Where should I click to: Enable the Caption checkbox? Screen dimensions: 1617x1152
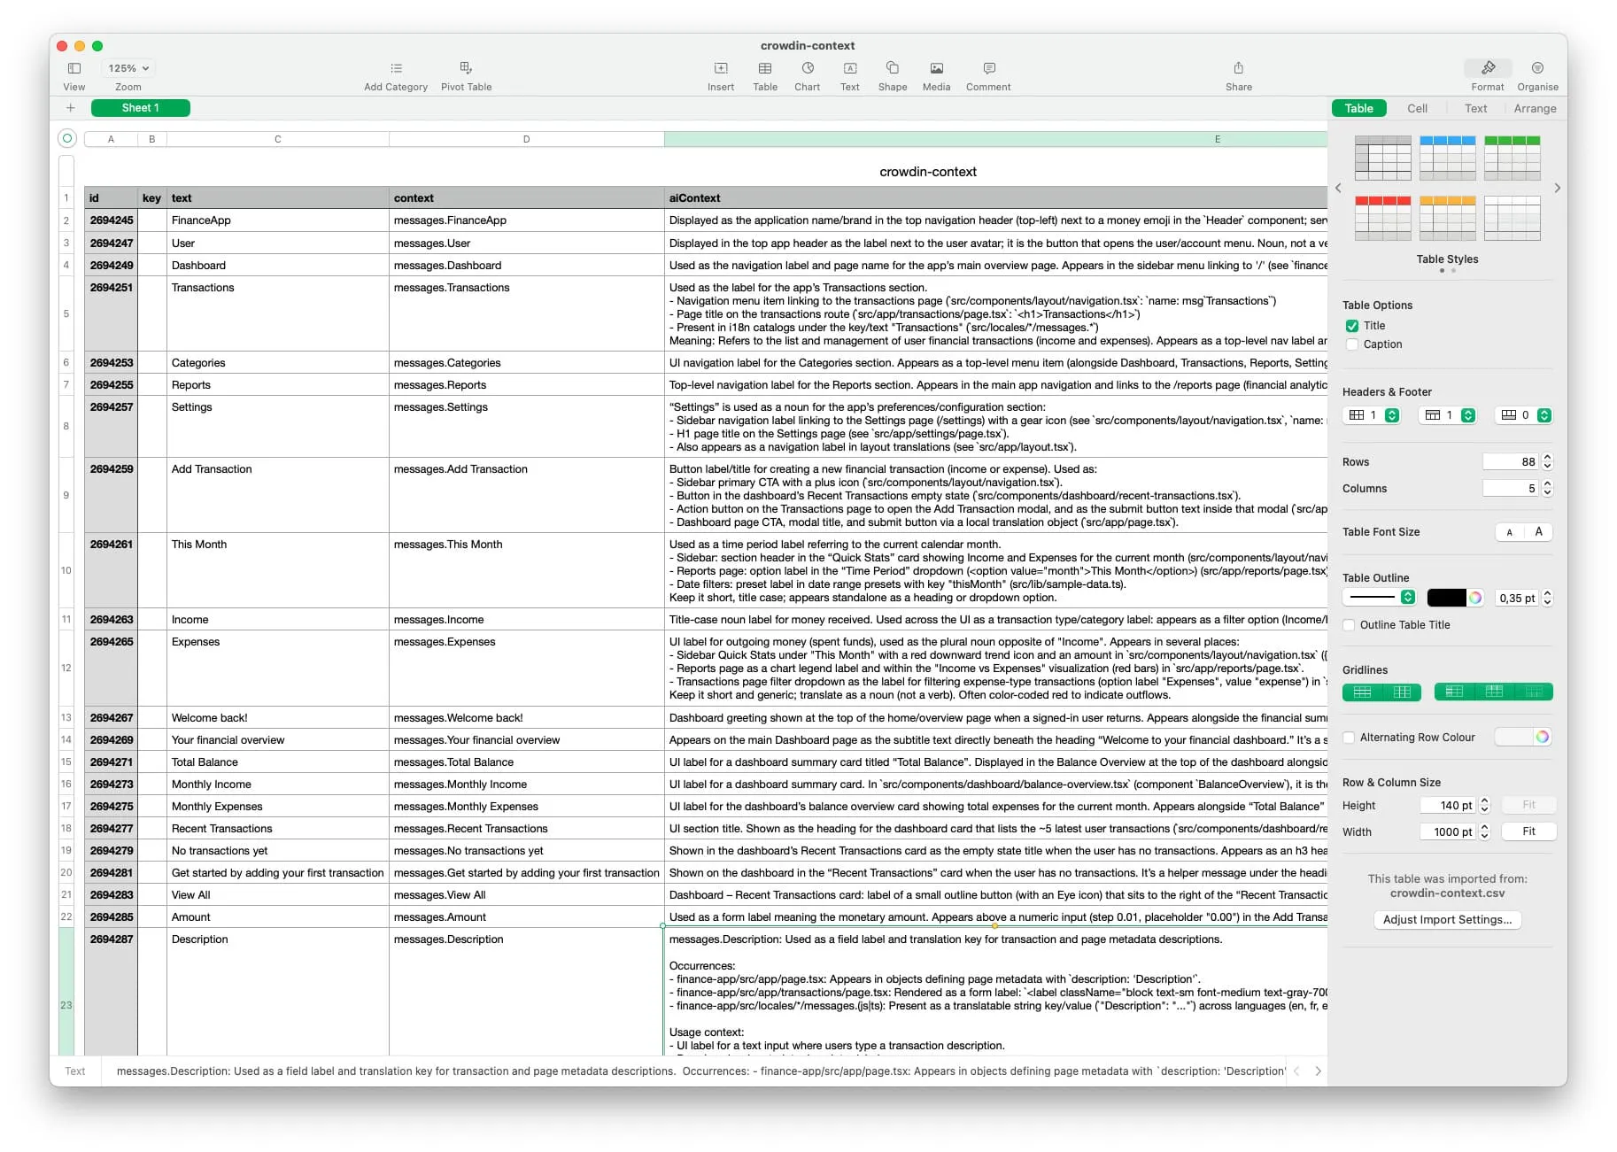pyautogui.click(x=1352, y=344)
